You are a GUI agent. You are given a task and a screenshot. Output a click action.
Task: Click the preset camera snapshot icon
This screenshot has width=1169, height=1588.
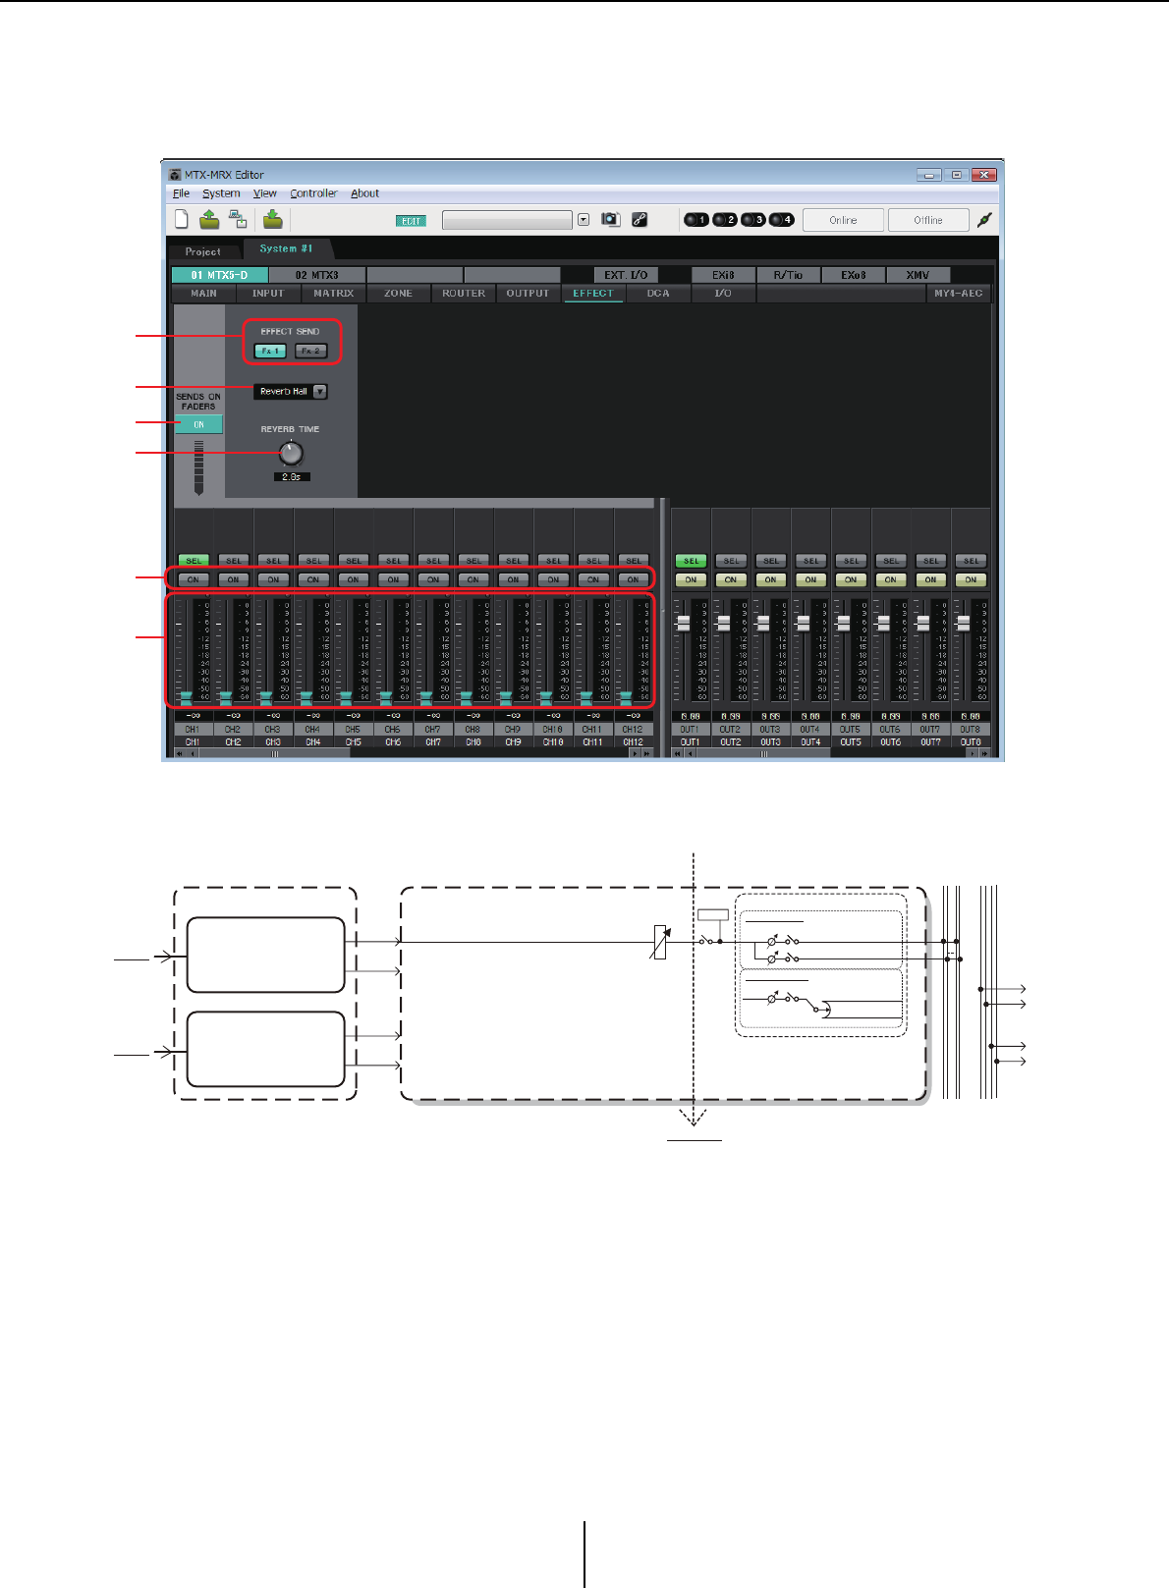pyautogui.click(x=611, y=220)
